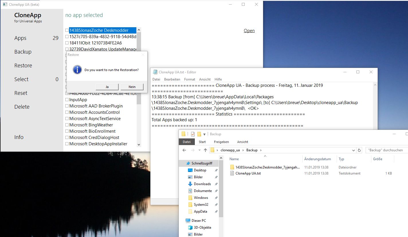Sort files by the Größe column header
The height and width of the screenshot is (237, 408).
tap(378, 159)
